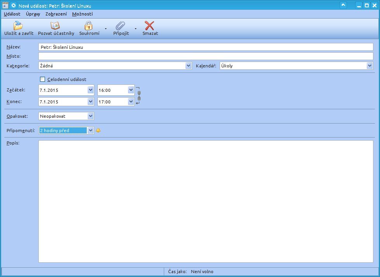Enable the Celodenní událost checkbox
The image size is (380, 277).
[x=42, y=79]
